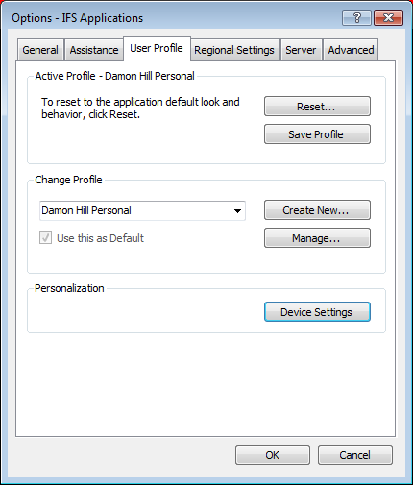Click Save Profile button
Viewport: 413px width, 485px height.
click(x=317, y=134)
